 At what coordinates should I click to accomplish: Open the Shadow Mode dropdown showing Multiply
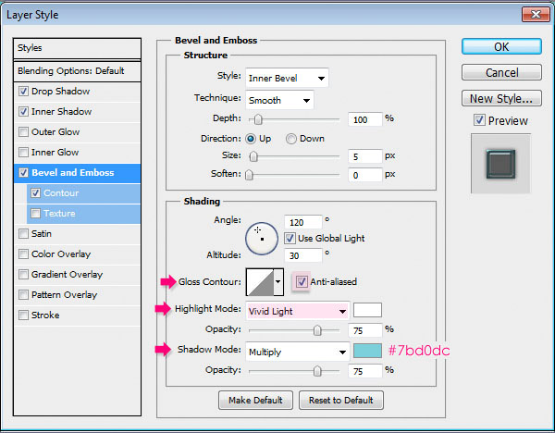pos(297,352)
